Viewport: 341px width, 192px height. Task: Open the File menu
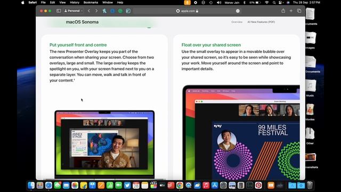(x=43, y=2)
